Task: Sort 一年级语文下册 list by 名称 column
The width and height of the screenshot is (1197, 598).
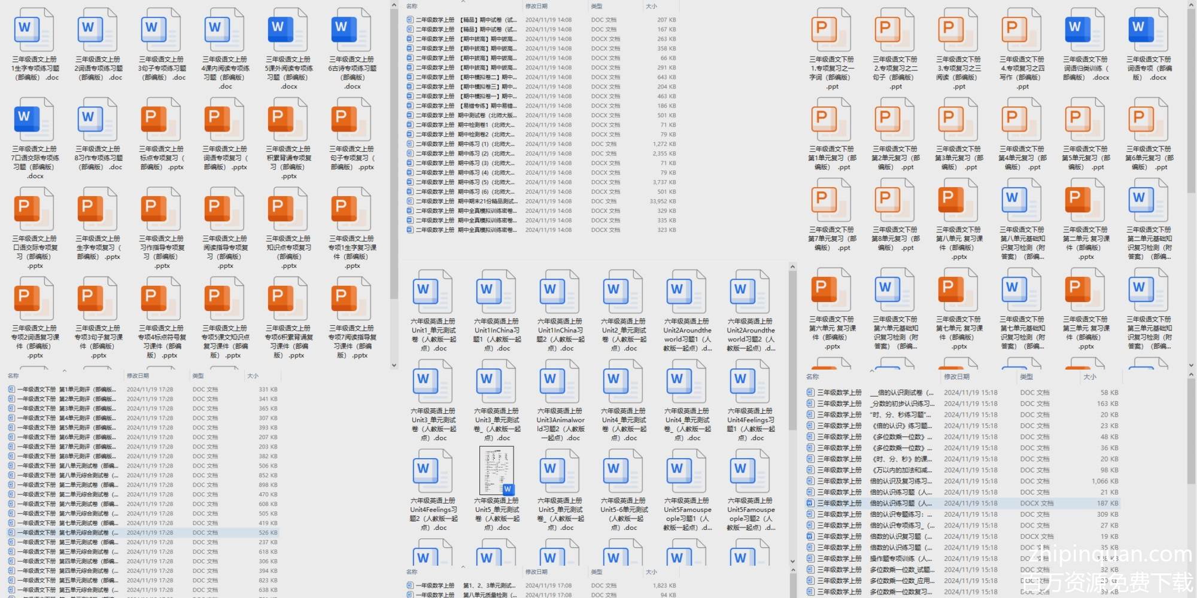Action: click(x=13, y=376)
